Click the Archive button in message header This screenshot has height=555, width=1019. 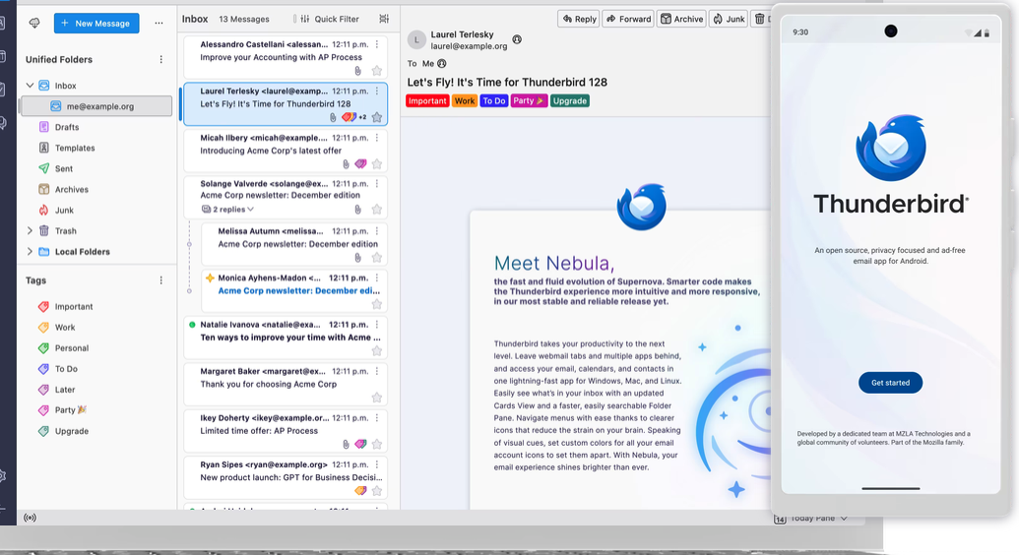[x=681, y=19]
